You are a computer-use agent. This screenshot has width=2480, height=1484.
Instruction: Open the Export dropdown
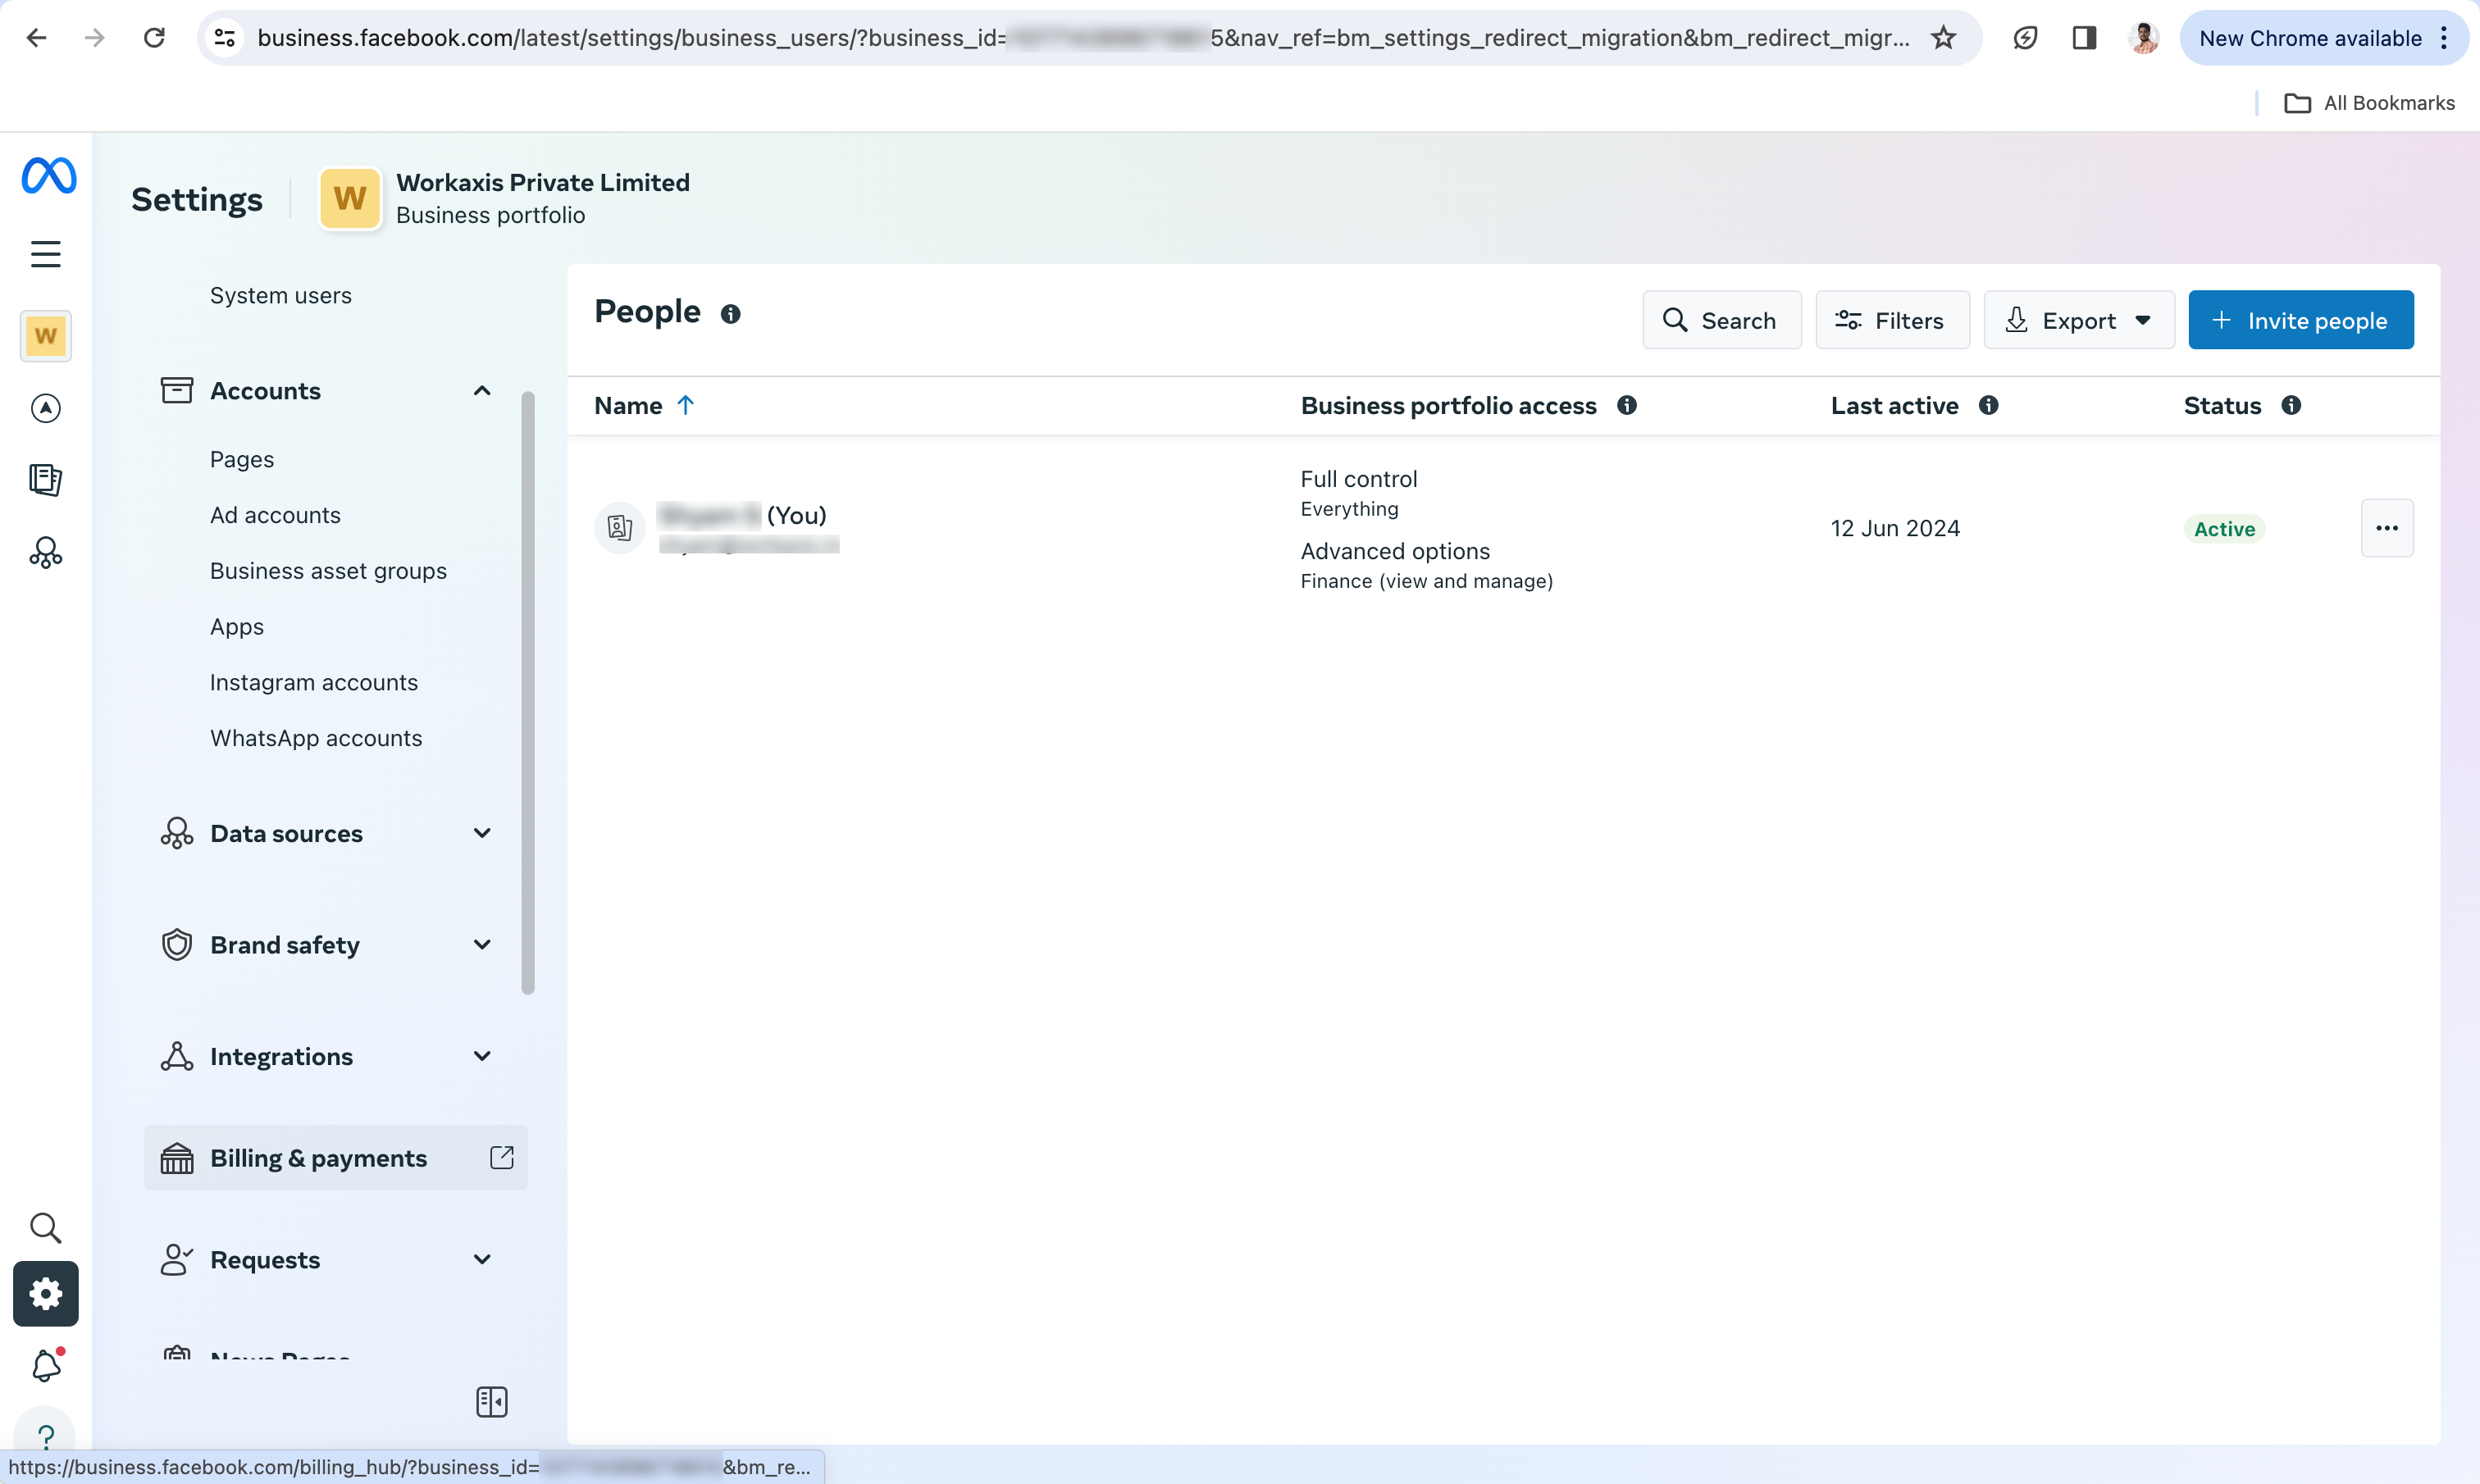click(x=2078, y=320)
